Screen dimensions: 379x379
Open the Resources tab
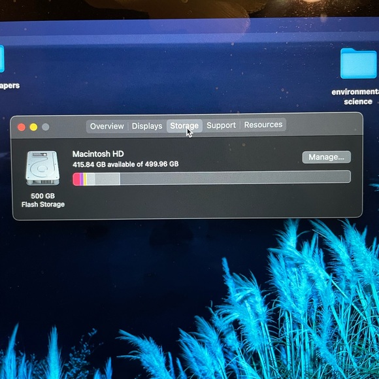click(263, 125)
